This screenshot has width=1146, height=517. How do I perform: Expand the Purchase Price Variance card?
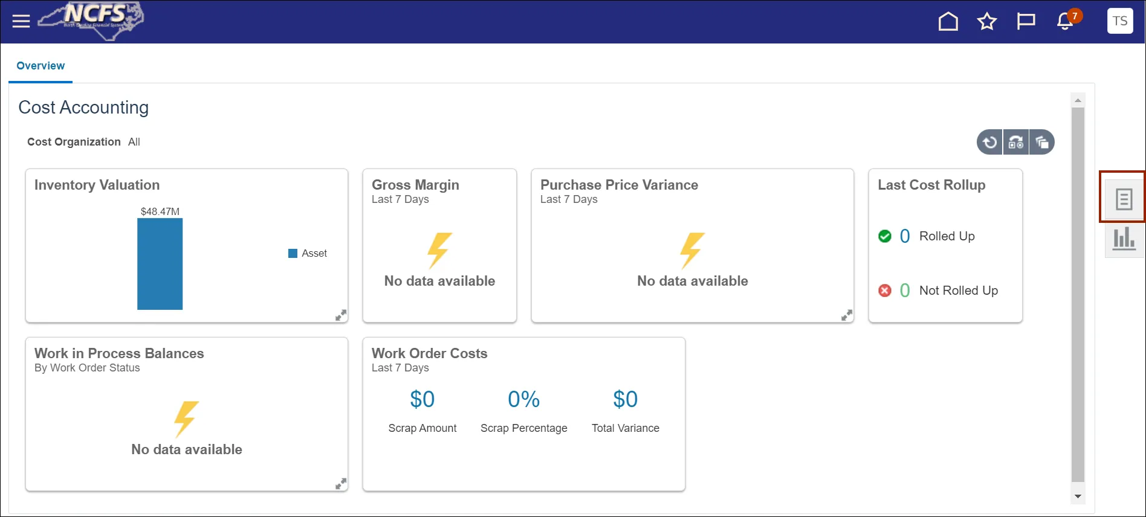[x=847, y=315]
